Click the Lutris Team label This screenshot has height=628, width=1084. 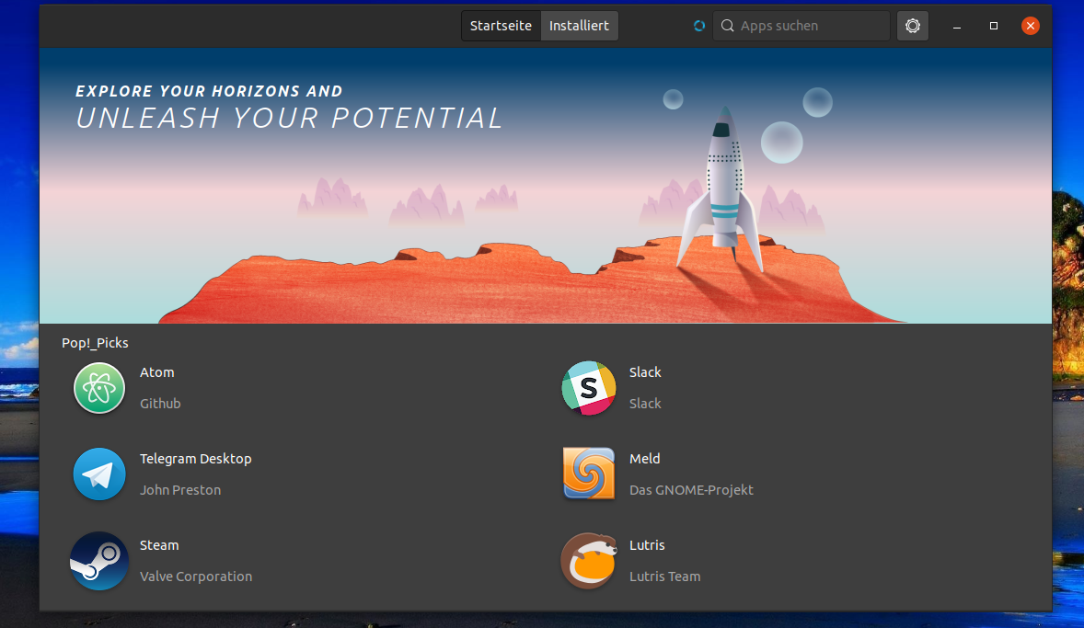click(665, 577)
